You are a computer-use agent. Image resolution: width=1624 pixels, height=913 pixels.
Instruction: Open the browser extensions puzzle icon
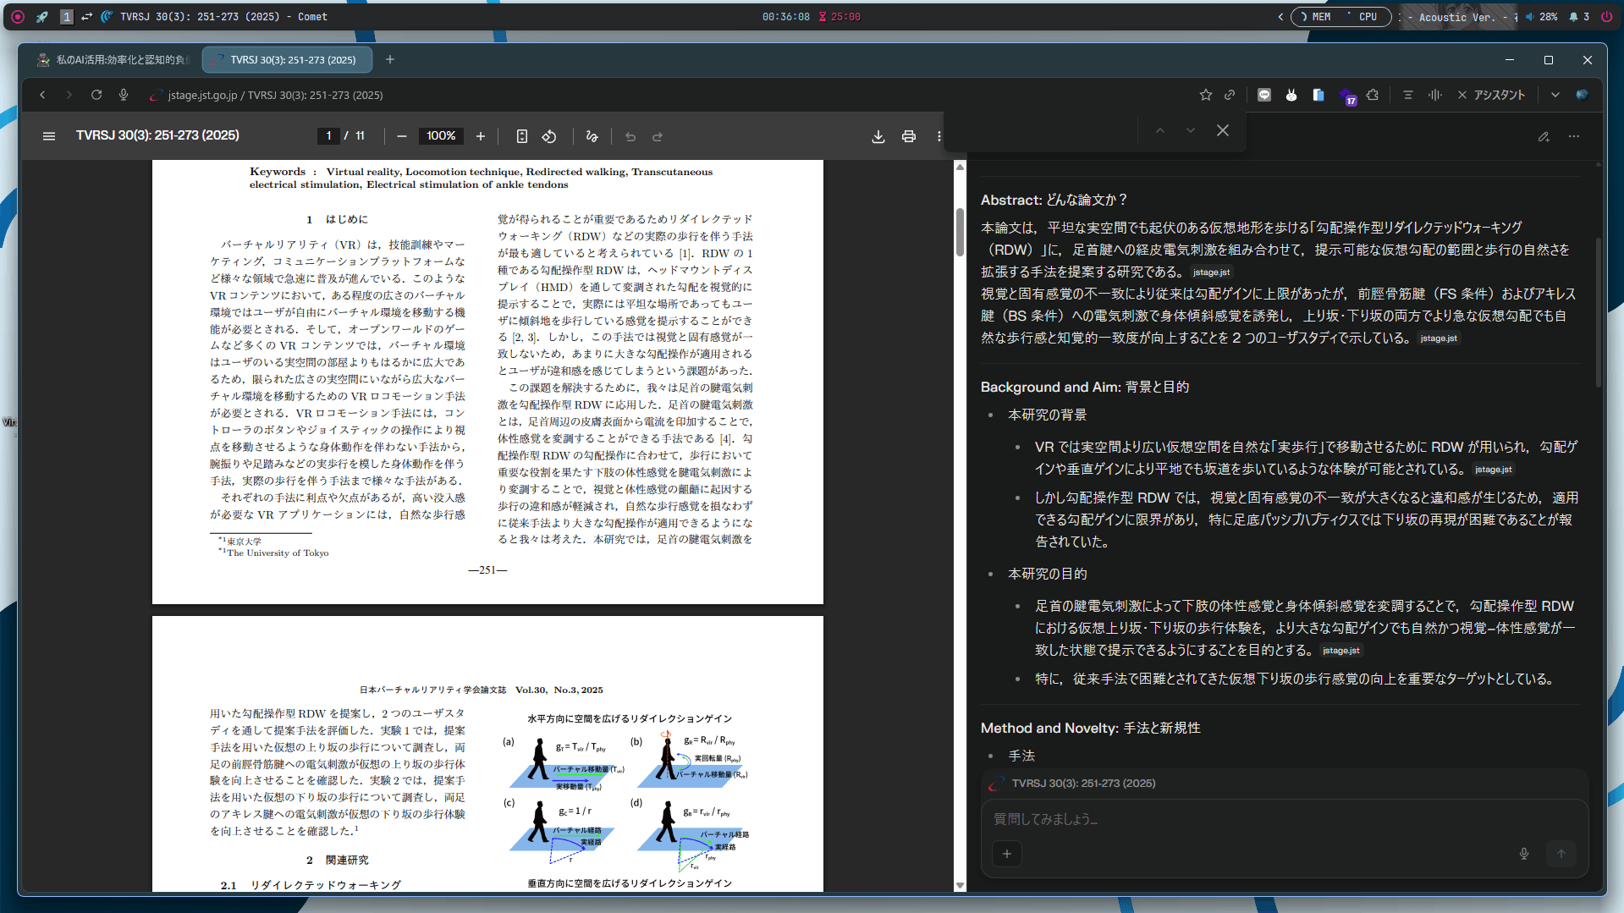(1373, 95)
